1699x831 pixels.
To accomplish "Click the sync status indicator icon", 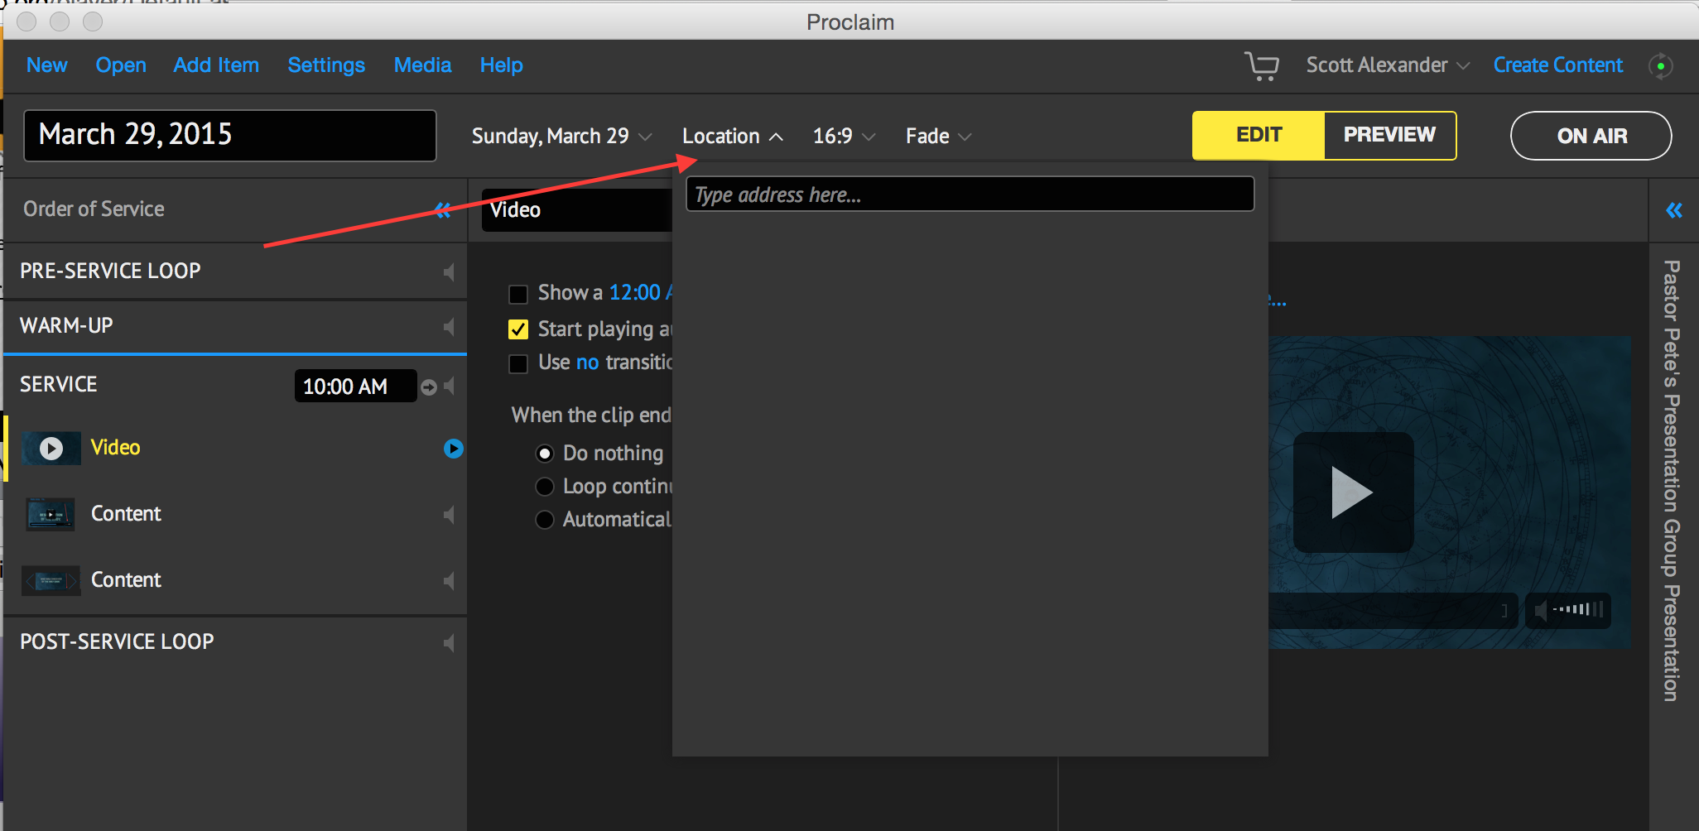I will 1660,66.
